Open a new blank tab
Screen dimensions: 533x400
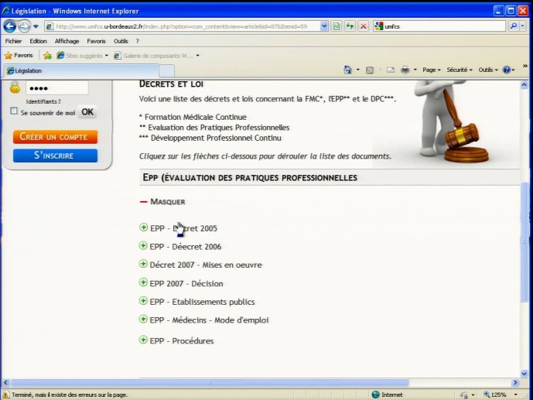(x=166, y=71)
